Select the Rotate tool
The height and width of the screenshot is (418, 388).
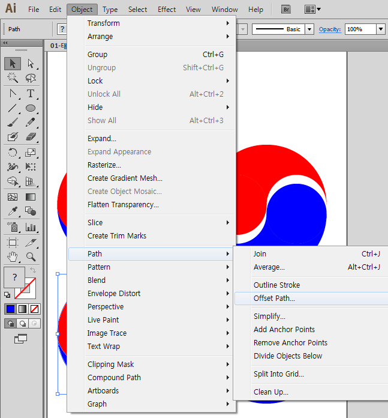[x=13, y=153]
